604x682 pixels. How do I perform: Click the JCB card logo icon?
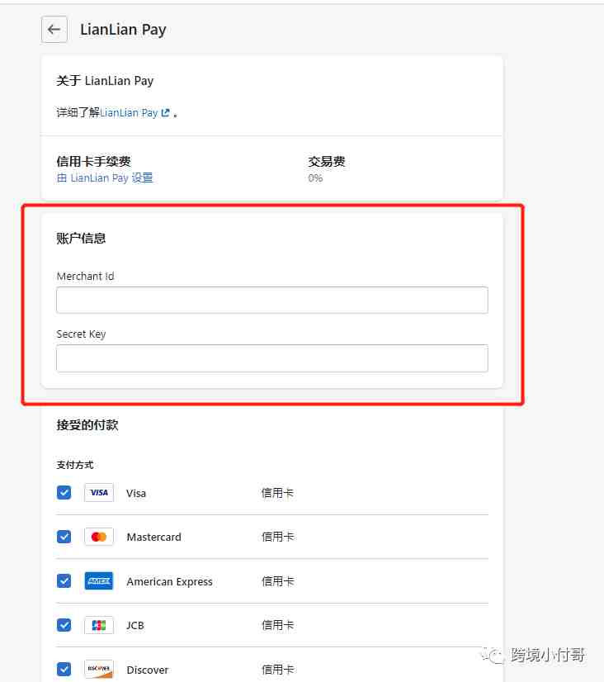click(99, 625)
